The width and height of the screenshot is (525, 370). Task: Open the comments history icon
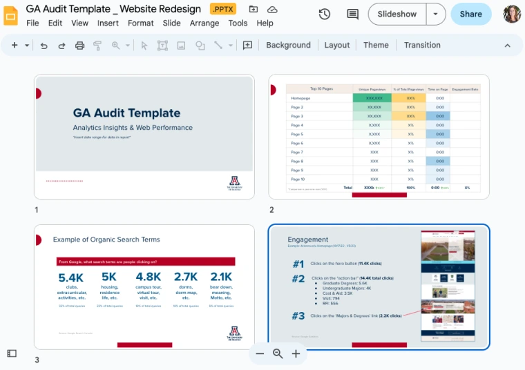pos(352,14)
